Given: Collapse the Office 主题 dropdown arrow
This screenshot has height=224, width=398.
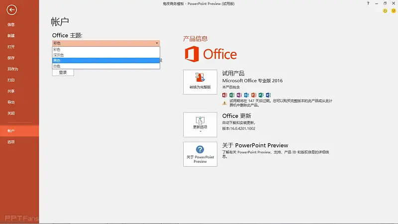Looking at the screenshot, I should [x=157, y=43].
